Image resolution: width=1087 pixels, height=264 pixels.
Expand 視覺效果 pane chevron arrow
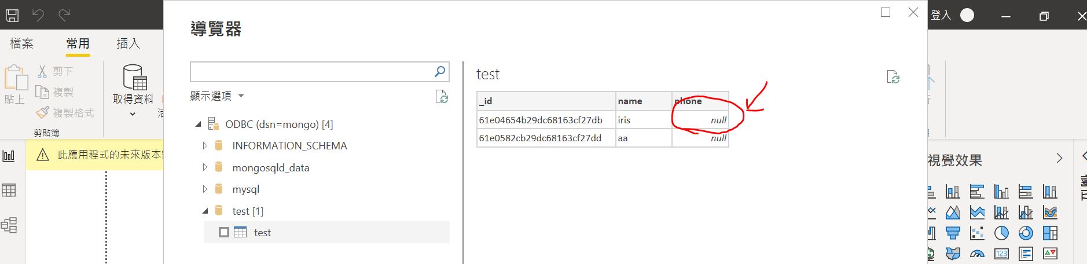point(1059,158)
